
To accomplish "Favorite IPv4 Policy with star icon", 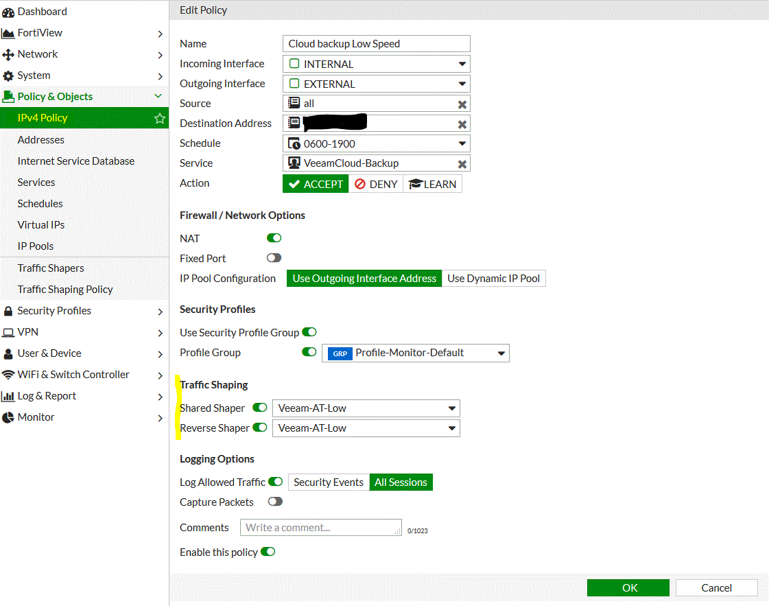I will click(160, 118).
